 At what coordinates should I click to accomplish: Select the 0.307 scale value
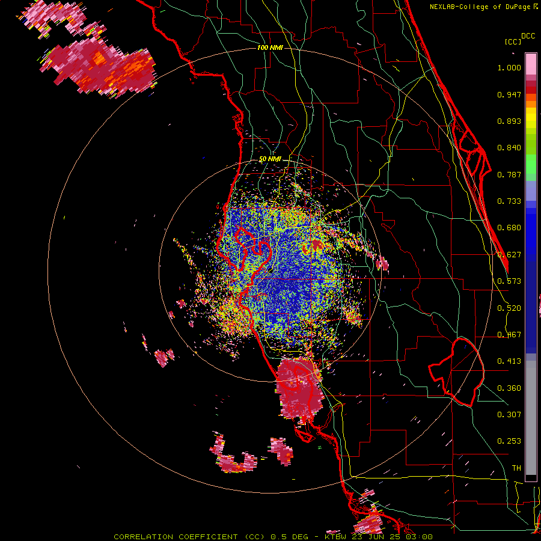[509, 414]
